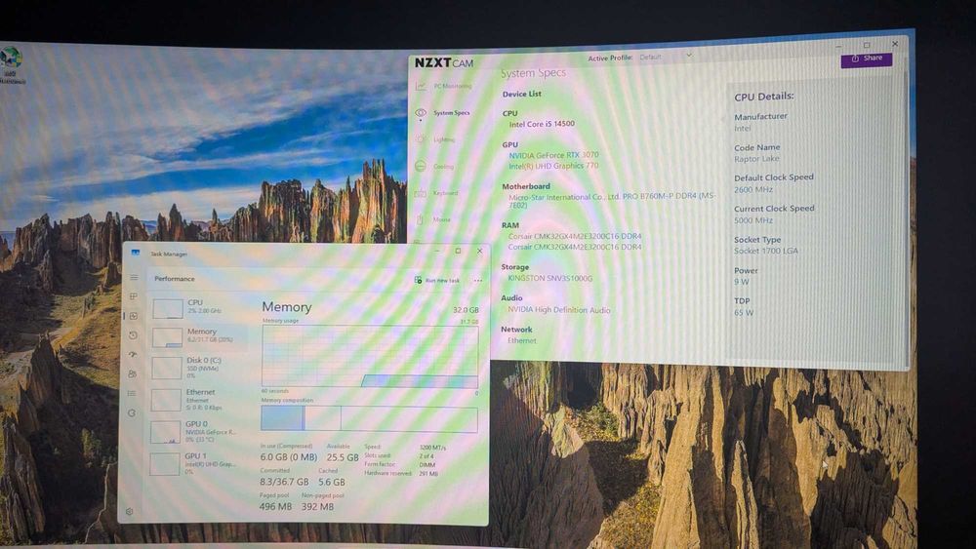Open Processes page in Task Manager

click(133, 296)
